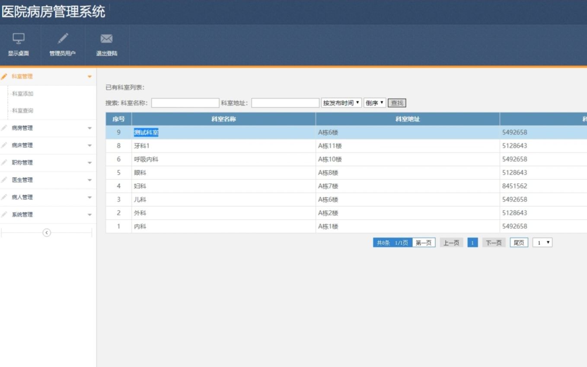Click pencil icon beside 病床管理
587x367 pixels.
(4, 145)
